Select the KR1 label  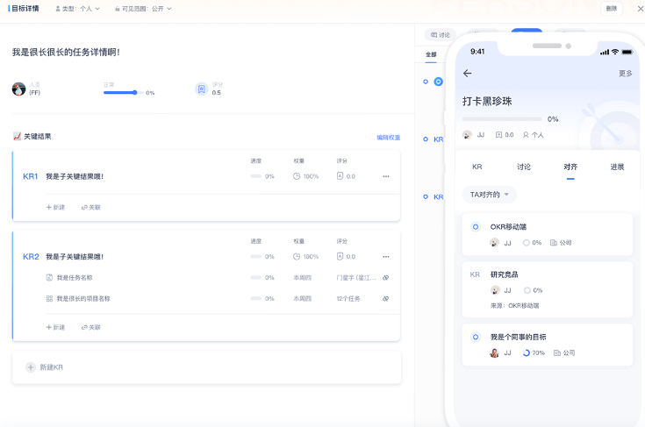pyautogui.click(x=30, y=176)
